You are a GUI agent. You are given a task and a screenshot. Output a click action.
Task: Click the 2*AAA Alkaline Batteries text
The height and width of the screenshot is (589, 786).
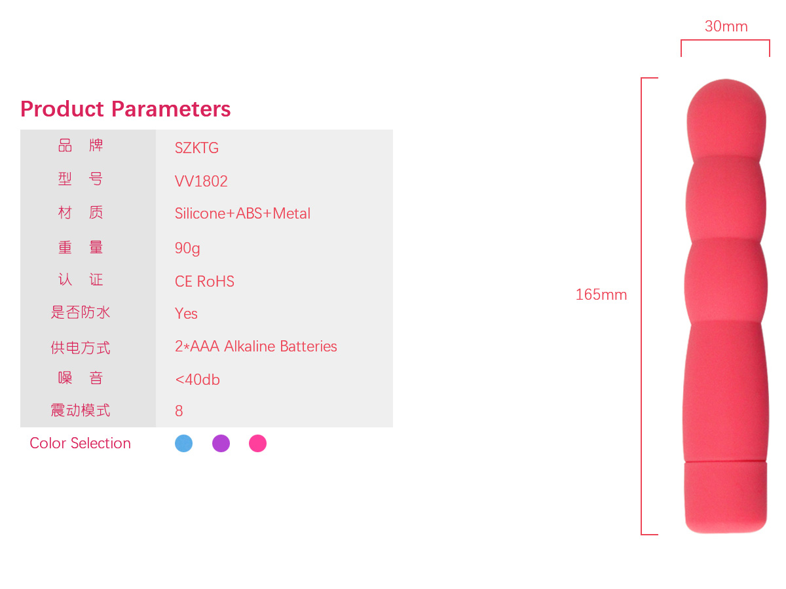(x=255, y=346)
